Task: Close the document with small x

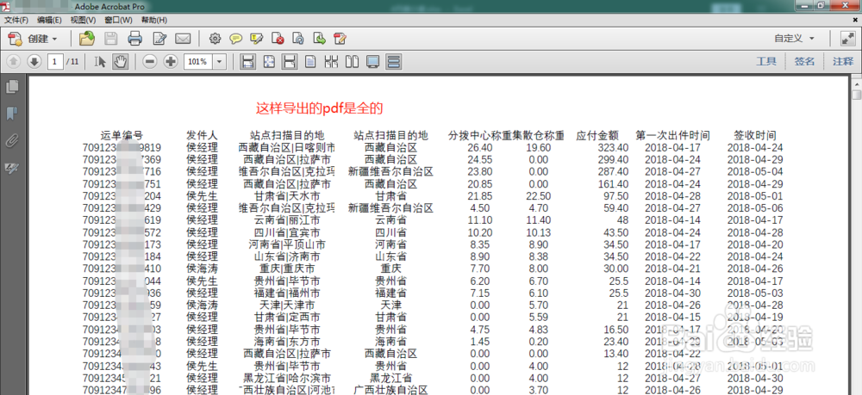Action: coord(855,19)
